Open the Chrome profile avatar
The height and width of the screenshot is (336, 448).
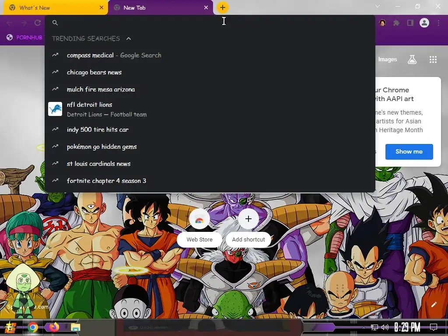[x=424, y=23]
